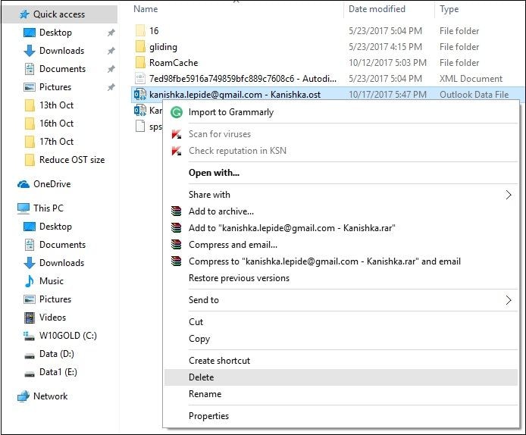The width and height of the screenshot is (526, 435).
Task: Click the Kaspersky Scan for viruses icon
Action: tap(177, 134)
